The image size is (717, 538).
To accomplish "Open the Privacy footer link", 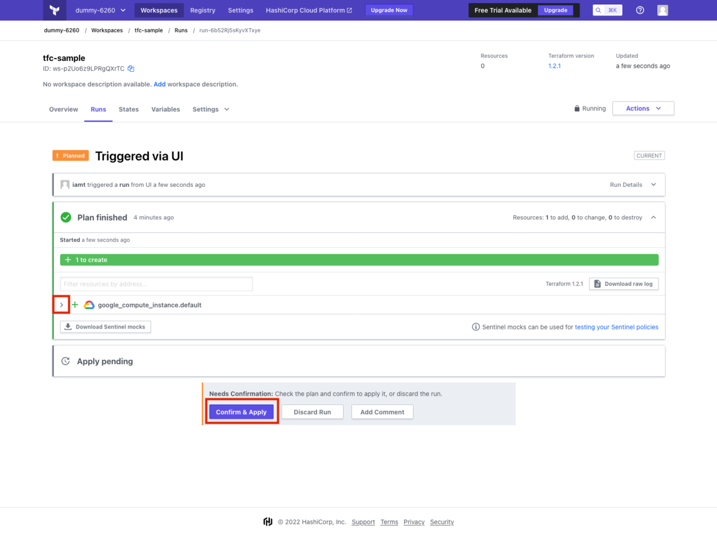I will pyautogui.click(x=414, y=522).
